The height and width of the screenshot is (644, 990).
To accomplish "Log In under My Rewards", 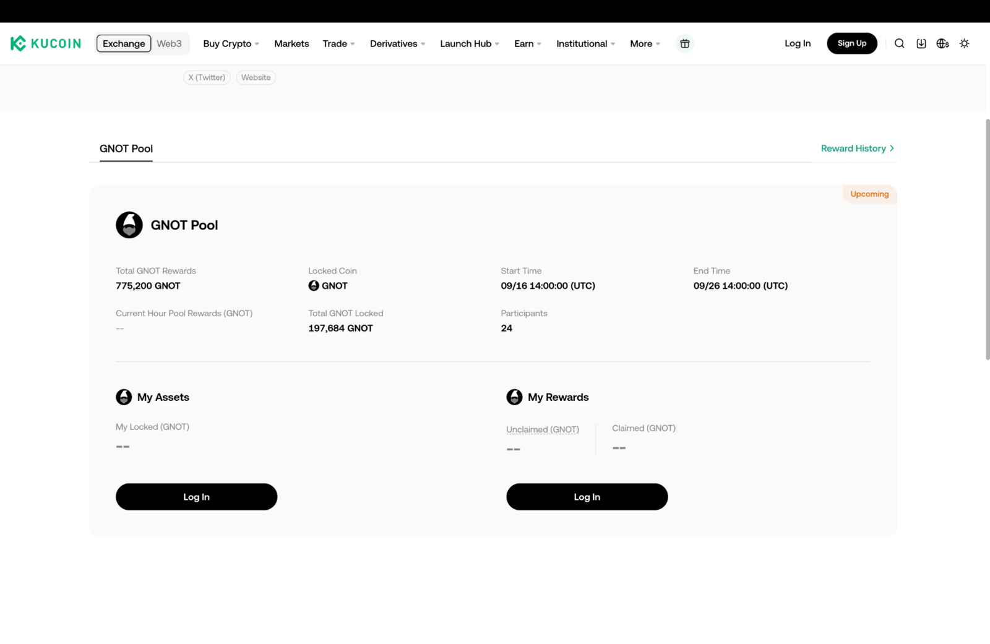I will coord(587,497).
